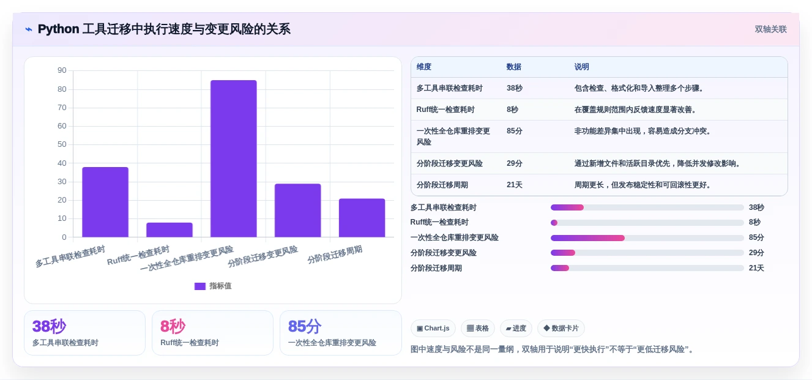Open the 8秒 summary card

[212, 333]
